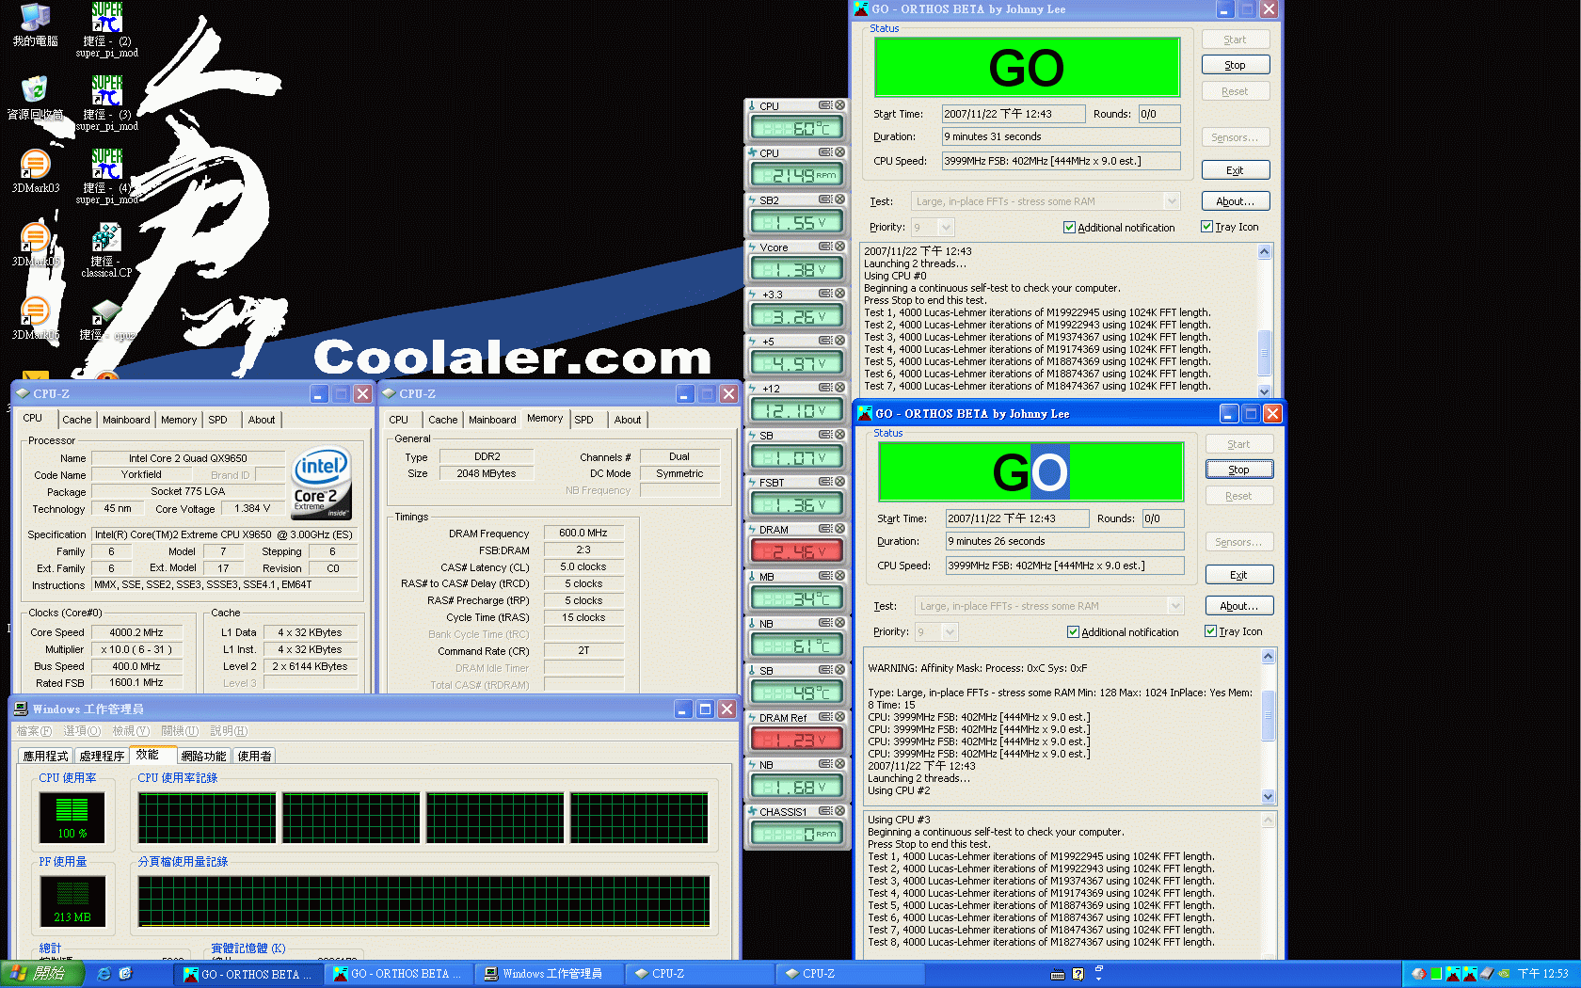Viewport: 1581px width, 988px height.
Task: Click About... in the background ORTHOS window
Action: tap(1235, 201)
